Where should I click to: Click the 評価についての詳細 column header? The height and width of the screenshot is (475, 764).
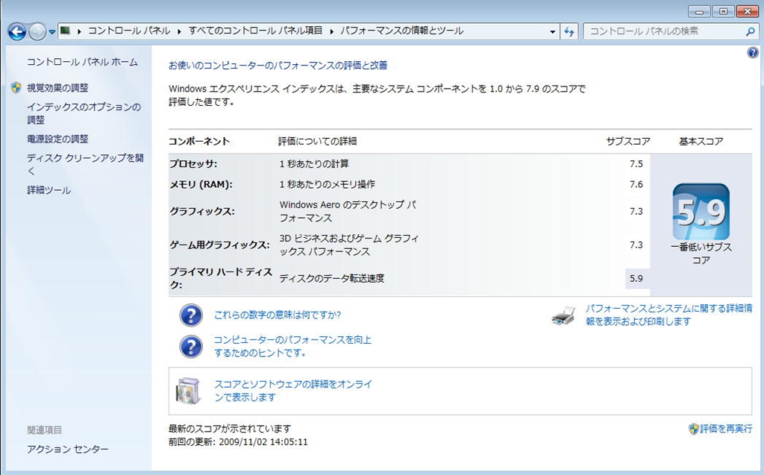pos(317,141)
